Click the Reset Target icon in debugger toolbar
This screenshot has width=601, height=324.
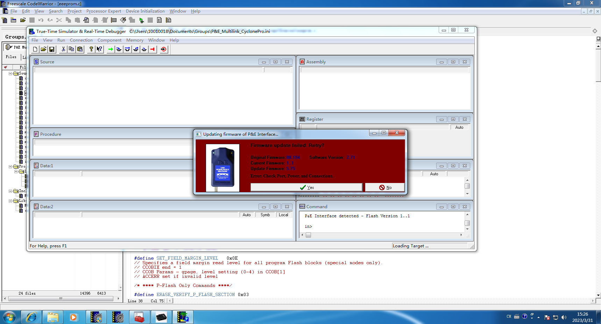pos(163,49)
